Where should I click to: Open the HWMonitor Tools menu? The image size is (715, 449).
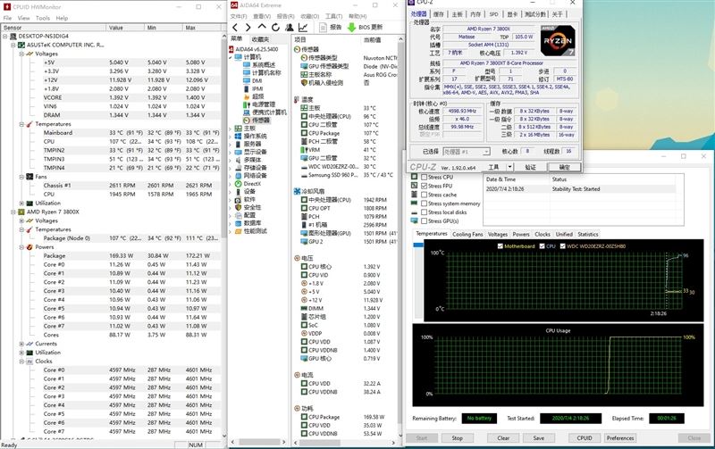pyautogui.click(x=43, y=18)
